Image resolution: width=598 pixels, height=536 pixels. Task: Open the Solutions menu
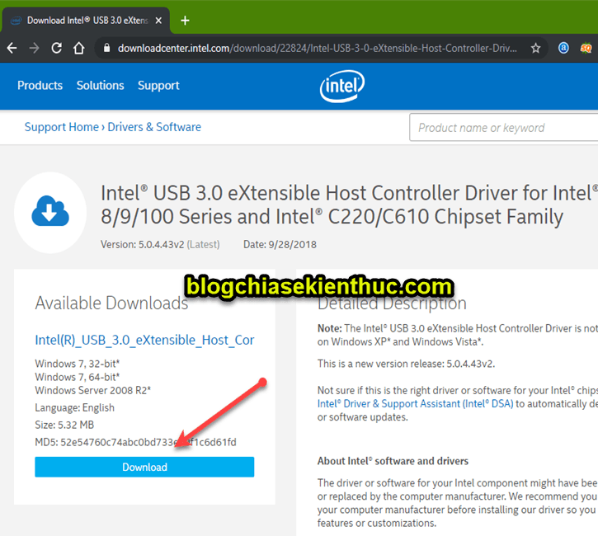pos(101,86)
